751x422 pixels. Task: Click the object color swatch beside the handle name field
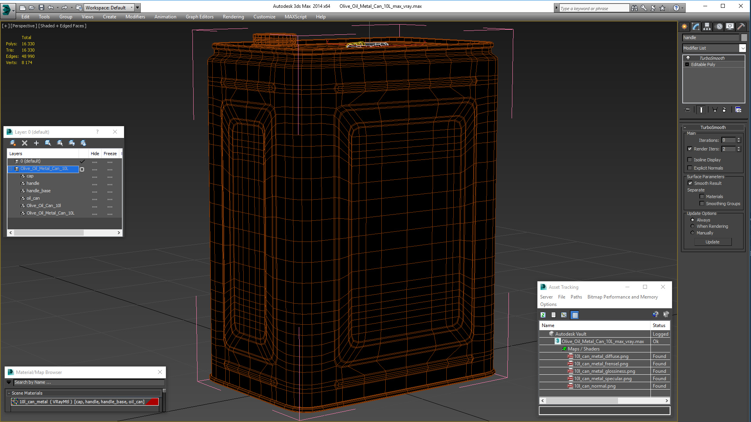coord(744,38)
